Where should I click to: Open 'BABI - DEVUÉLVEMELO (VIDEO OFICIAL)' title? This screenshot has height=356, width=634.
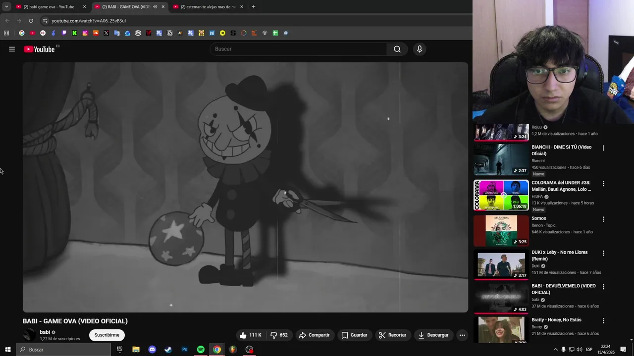click(564, 289)
